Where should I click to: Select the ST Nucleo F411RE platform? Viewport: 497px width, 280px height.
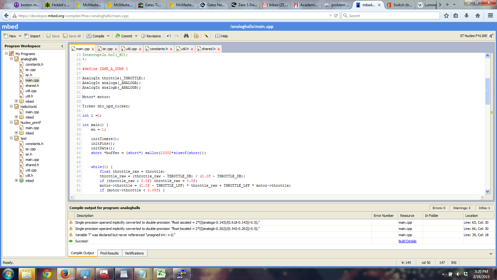click(x=476, y=36)
